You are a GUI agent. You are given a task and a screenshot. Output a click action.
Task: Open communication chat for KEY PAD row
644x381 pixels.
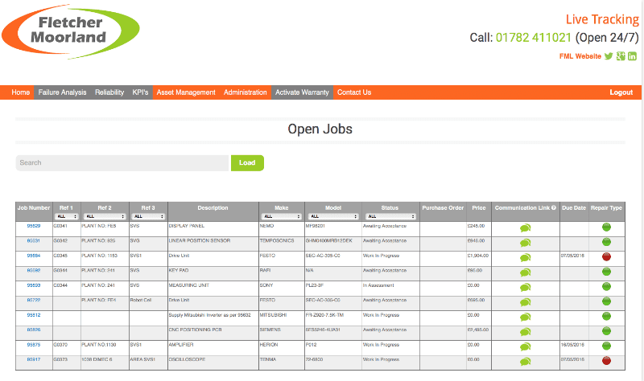(526, 272)
